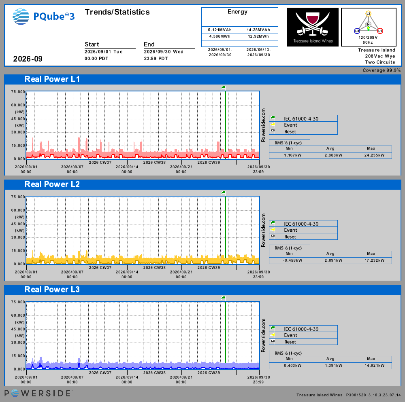Click the PQube 3 globe logo
405x402 pixels.
[x=21, y=17]
